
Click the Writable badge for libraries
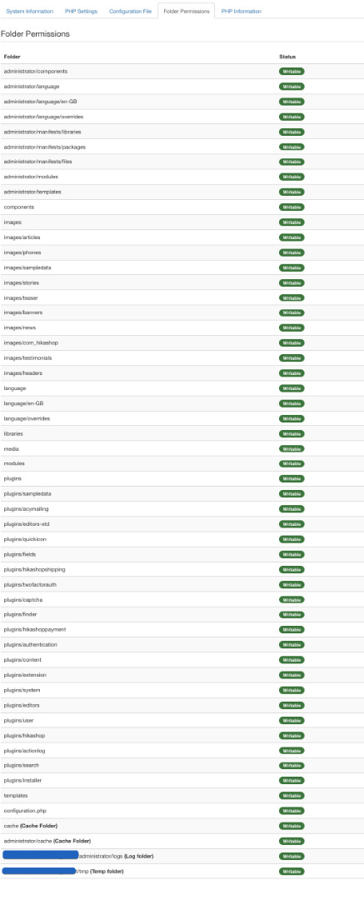(292, 434)
